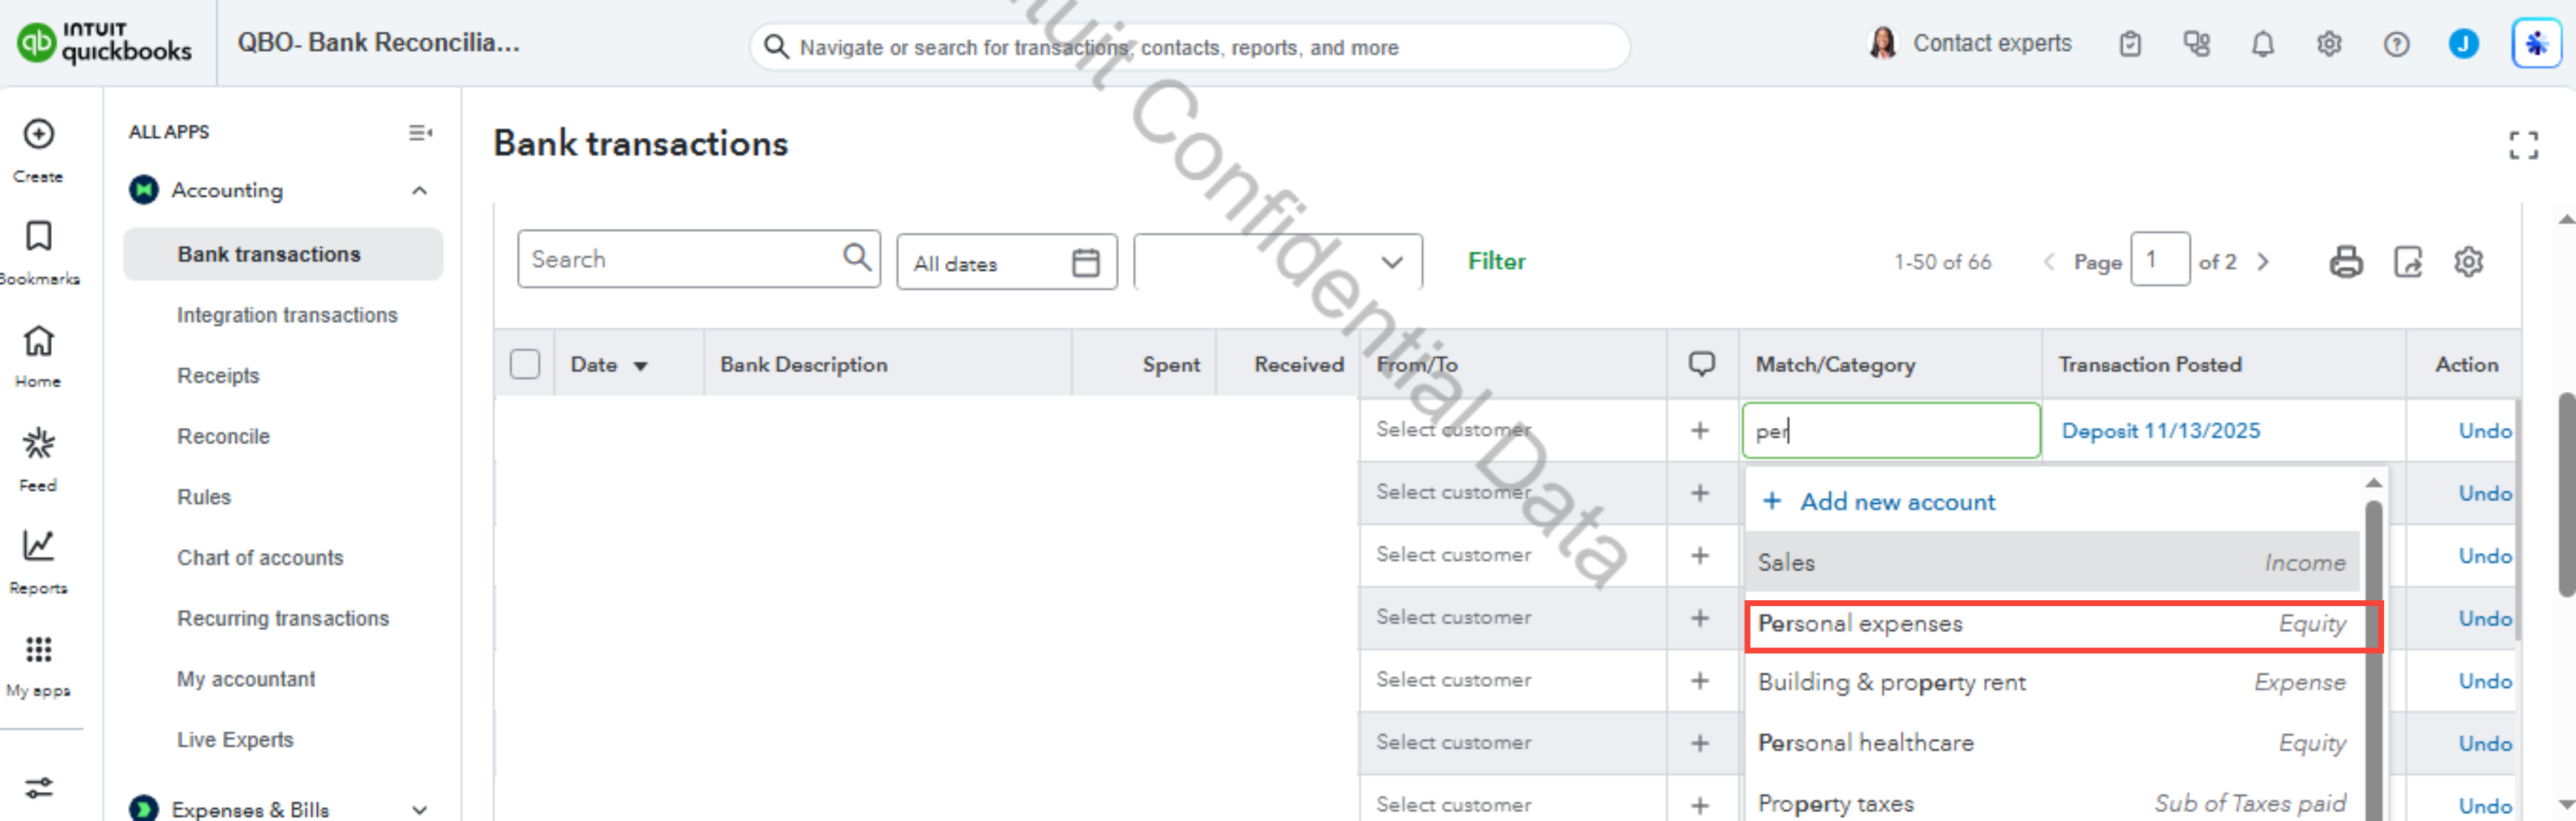Image resolution: width=2576 pixels, height=821 pixels.
Task: Go to next page of transactions
Action: (2263, 262)
